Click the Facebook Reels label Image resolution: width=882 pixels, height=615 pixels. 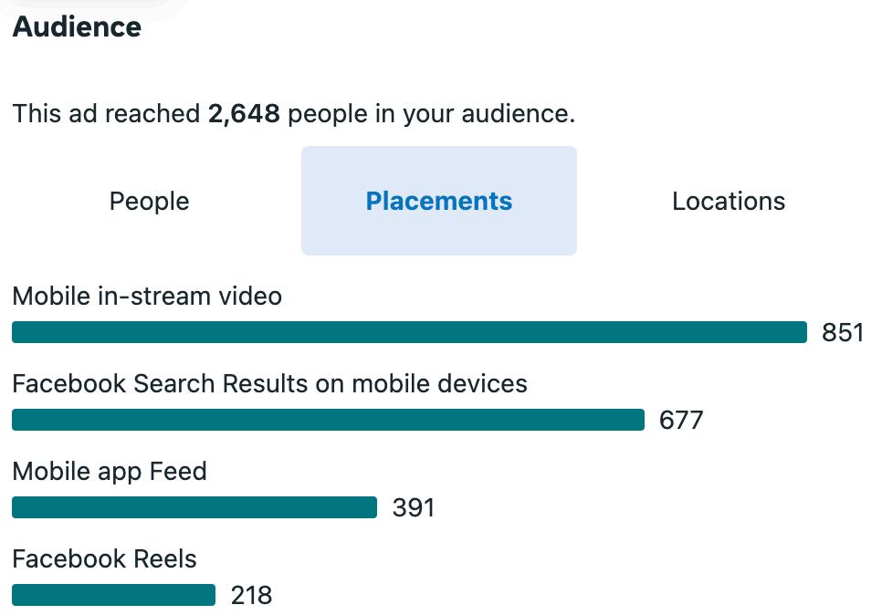[105, 559]
